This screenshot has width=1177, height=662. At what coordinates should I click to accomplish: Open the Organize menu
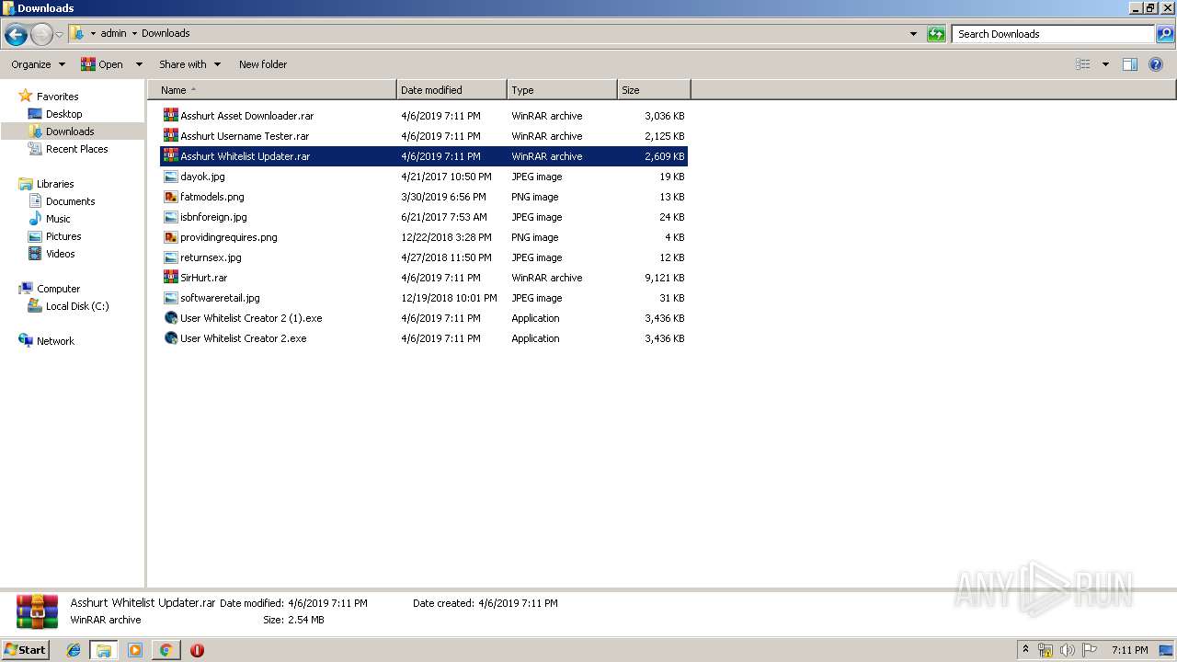pyautogui.click(x=38, y=64)
